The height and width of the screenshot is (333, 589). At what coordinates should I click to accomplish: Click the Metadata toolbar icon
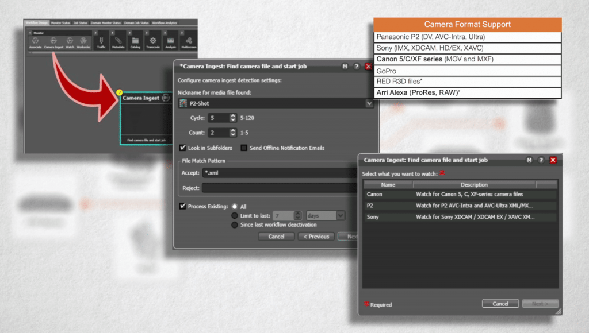(117, 40)
